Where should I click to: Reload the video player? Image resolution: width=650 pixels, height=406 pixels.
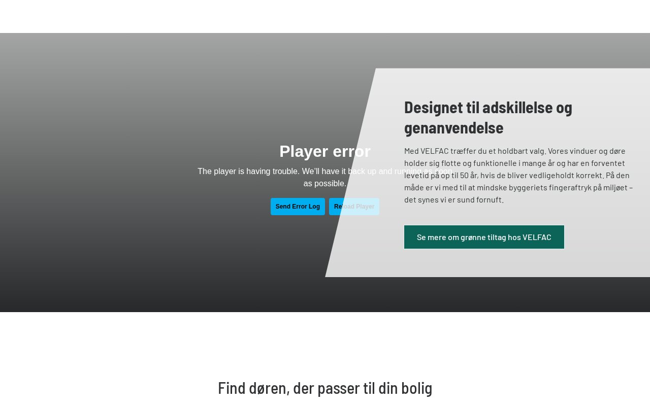click(x=354, y=207)
